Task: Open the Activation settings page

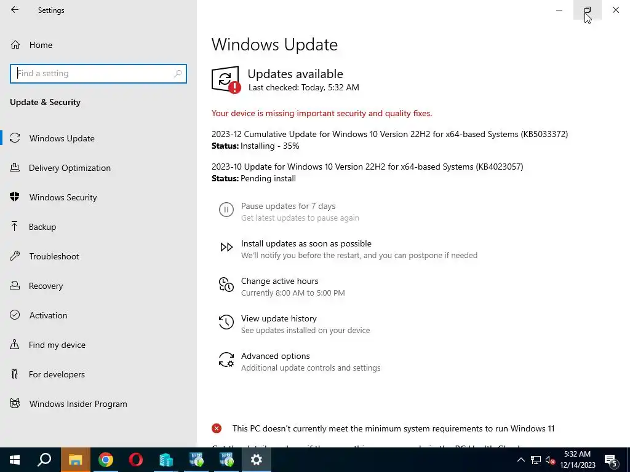Action: pyautogui.click(x=48, y=315)
